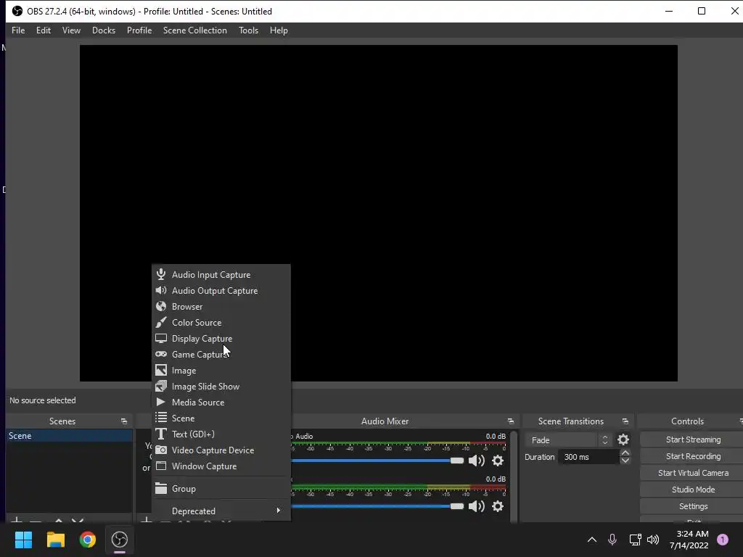This screenshot has height=557, width=743.
Task: Click the microphone icon beside Audio Input Capture
Action: point(161,274)
